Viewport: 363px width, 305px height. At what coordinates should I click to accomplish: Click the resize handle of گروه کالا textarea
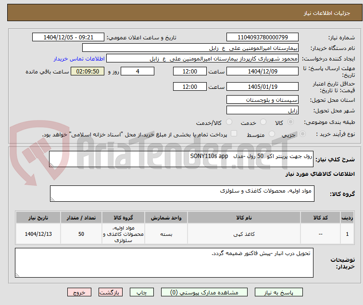coord(52,199)
